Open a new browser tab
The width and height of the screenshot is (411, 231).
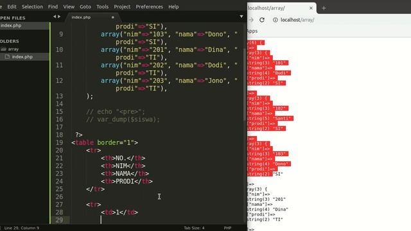(324, 8)
